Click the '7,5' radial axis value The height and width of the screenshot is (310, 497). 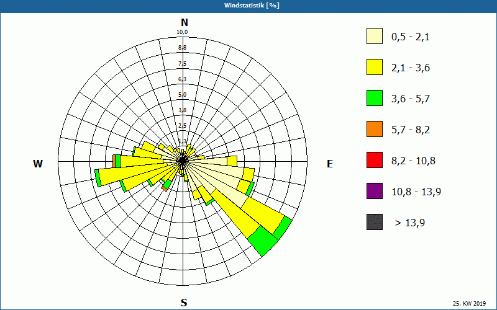[182, 64]
